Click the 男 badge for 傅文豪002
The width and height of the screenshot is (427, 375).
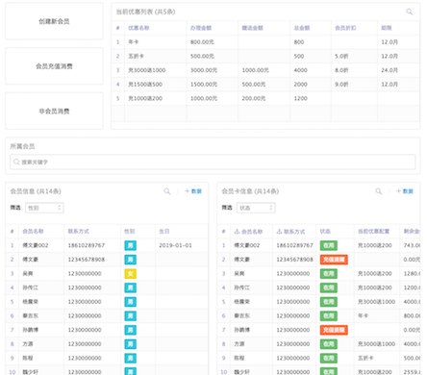click(x=131, y=245)
